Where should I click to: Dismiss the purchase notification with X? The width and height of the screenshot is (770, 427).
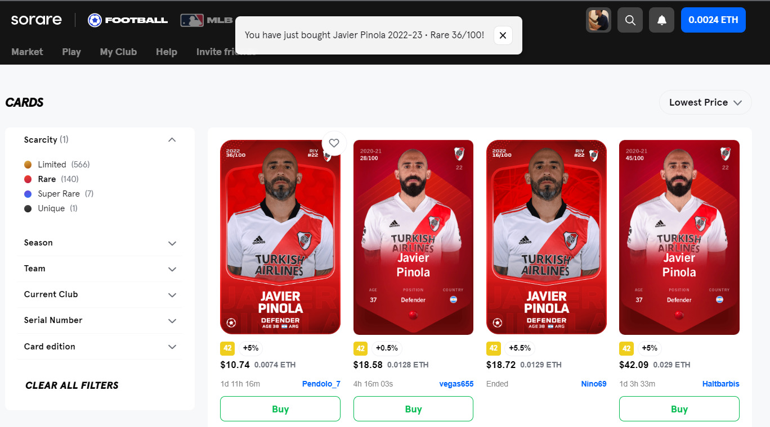pyautogui.click(x=503, y=35)
